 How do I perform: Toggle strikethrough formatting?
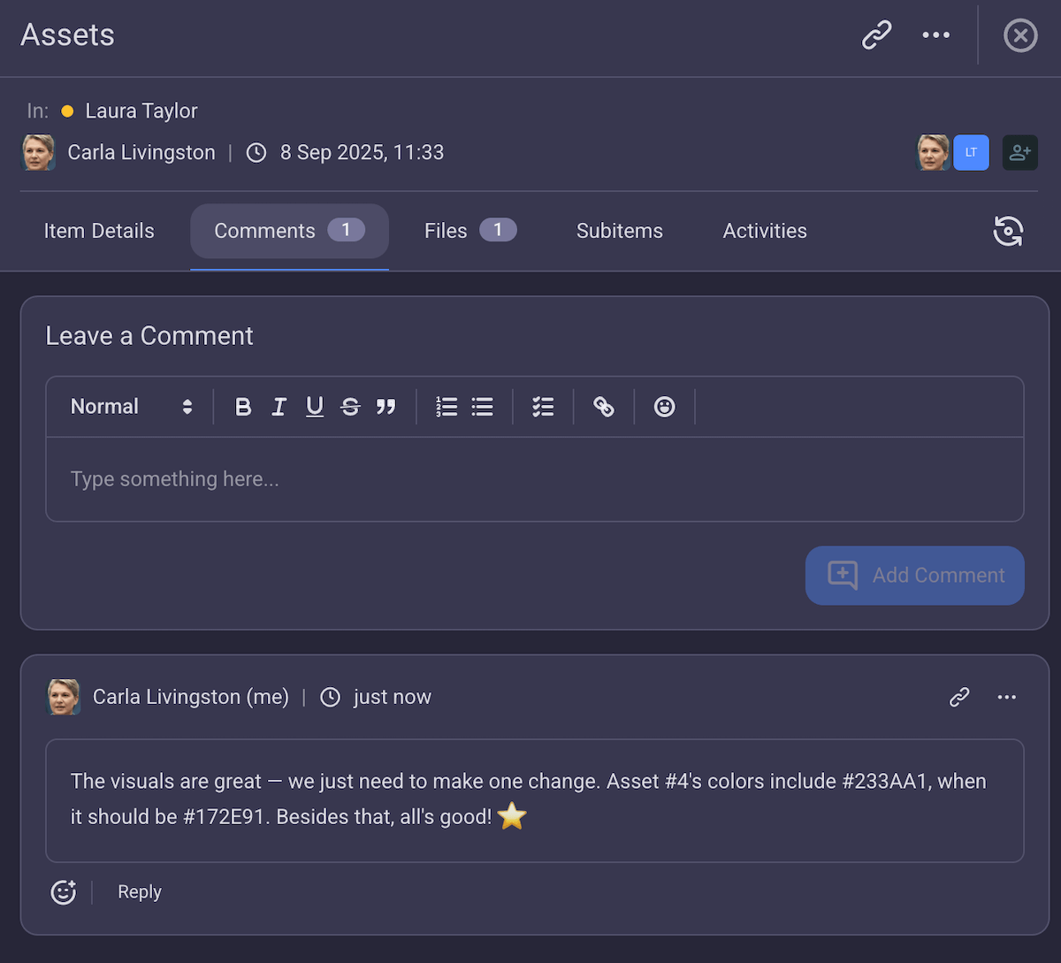coord(350,406)
